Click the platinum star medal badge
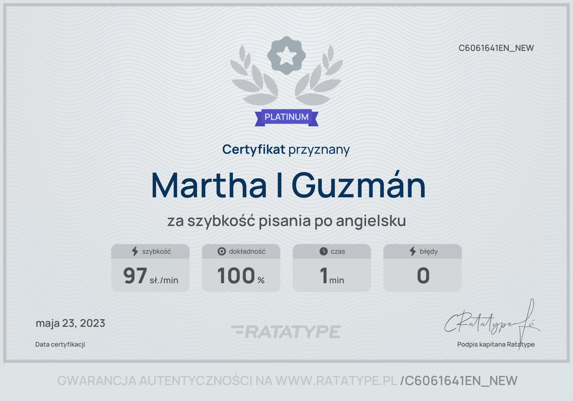The image size is (573, 401). 286,55
